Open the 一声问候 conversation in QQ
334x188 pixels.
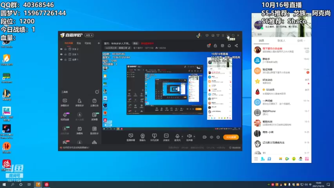coord(281,102)
